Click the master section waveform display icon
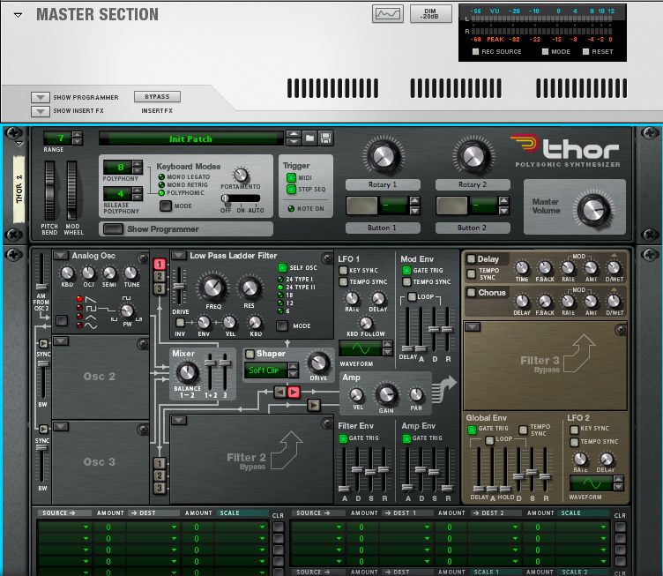 click(x=388, y=14)
